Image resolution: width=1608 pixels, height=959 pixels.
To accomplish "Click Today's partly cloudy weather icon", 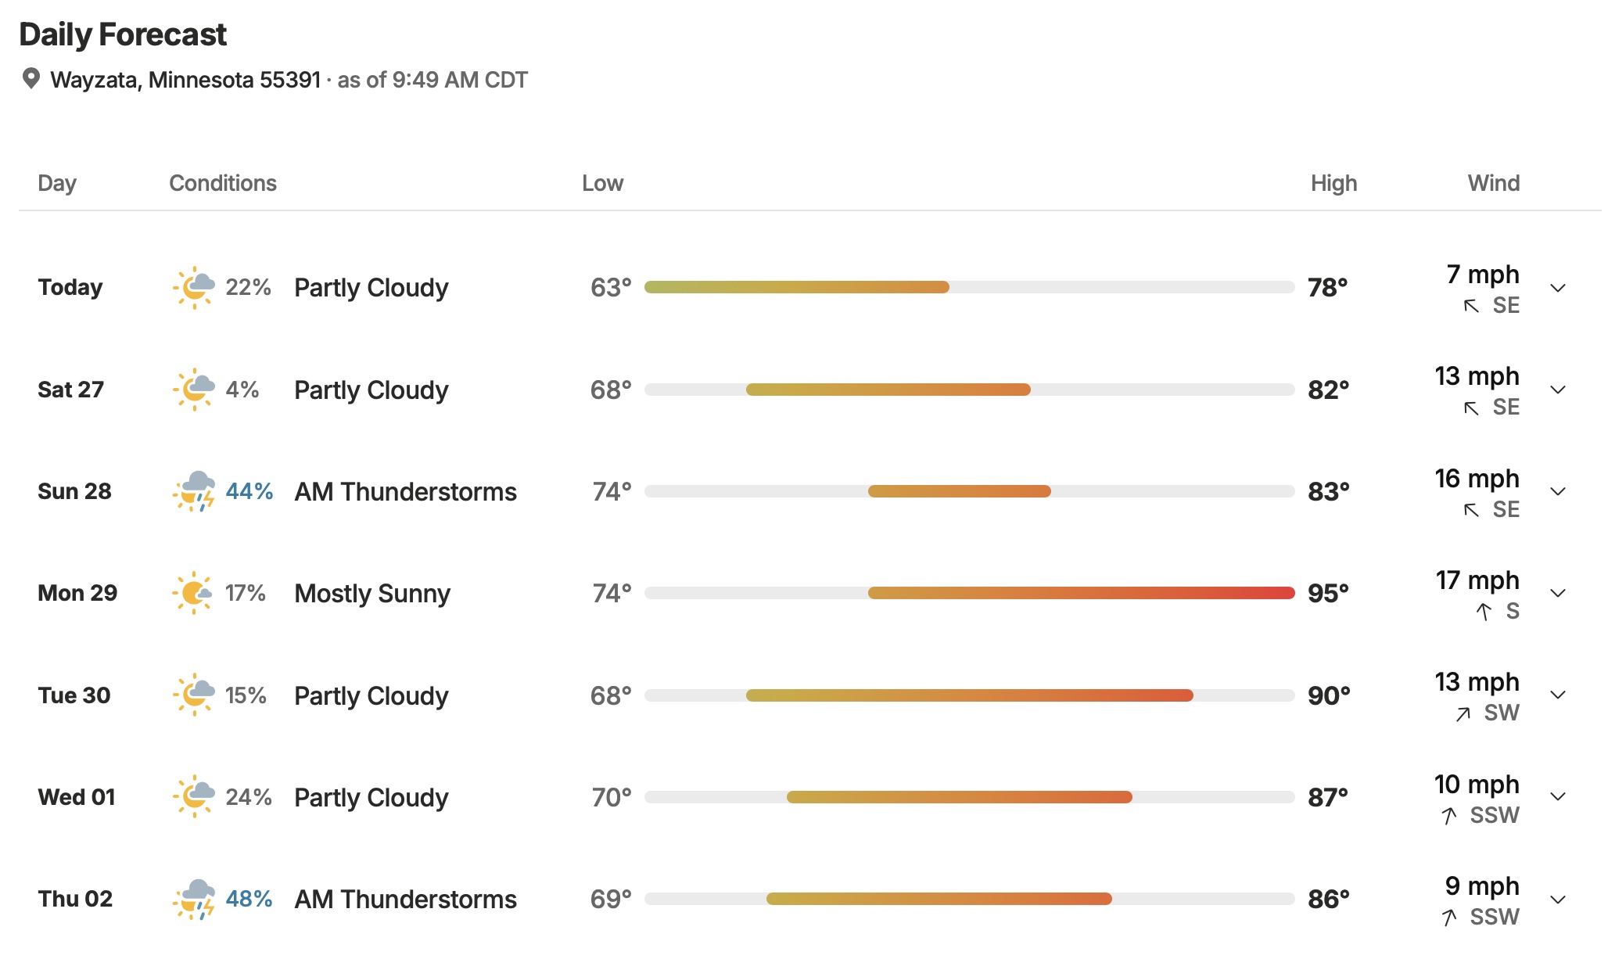I will coord(194,288).
